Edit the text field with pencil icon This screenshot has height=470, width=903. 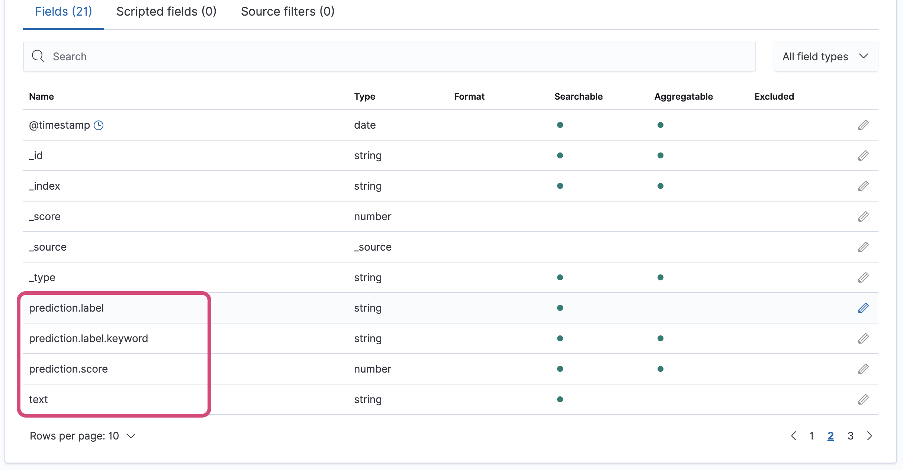click(863, 399)
